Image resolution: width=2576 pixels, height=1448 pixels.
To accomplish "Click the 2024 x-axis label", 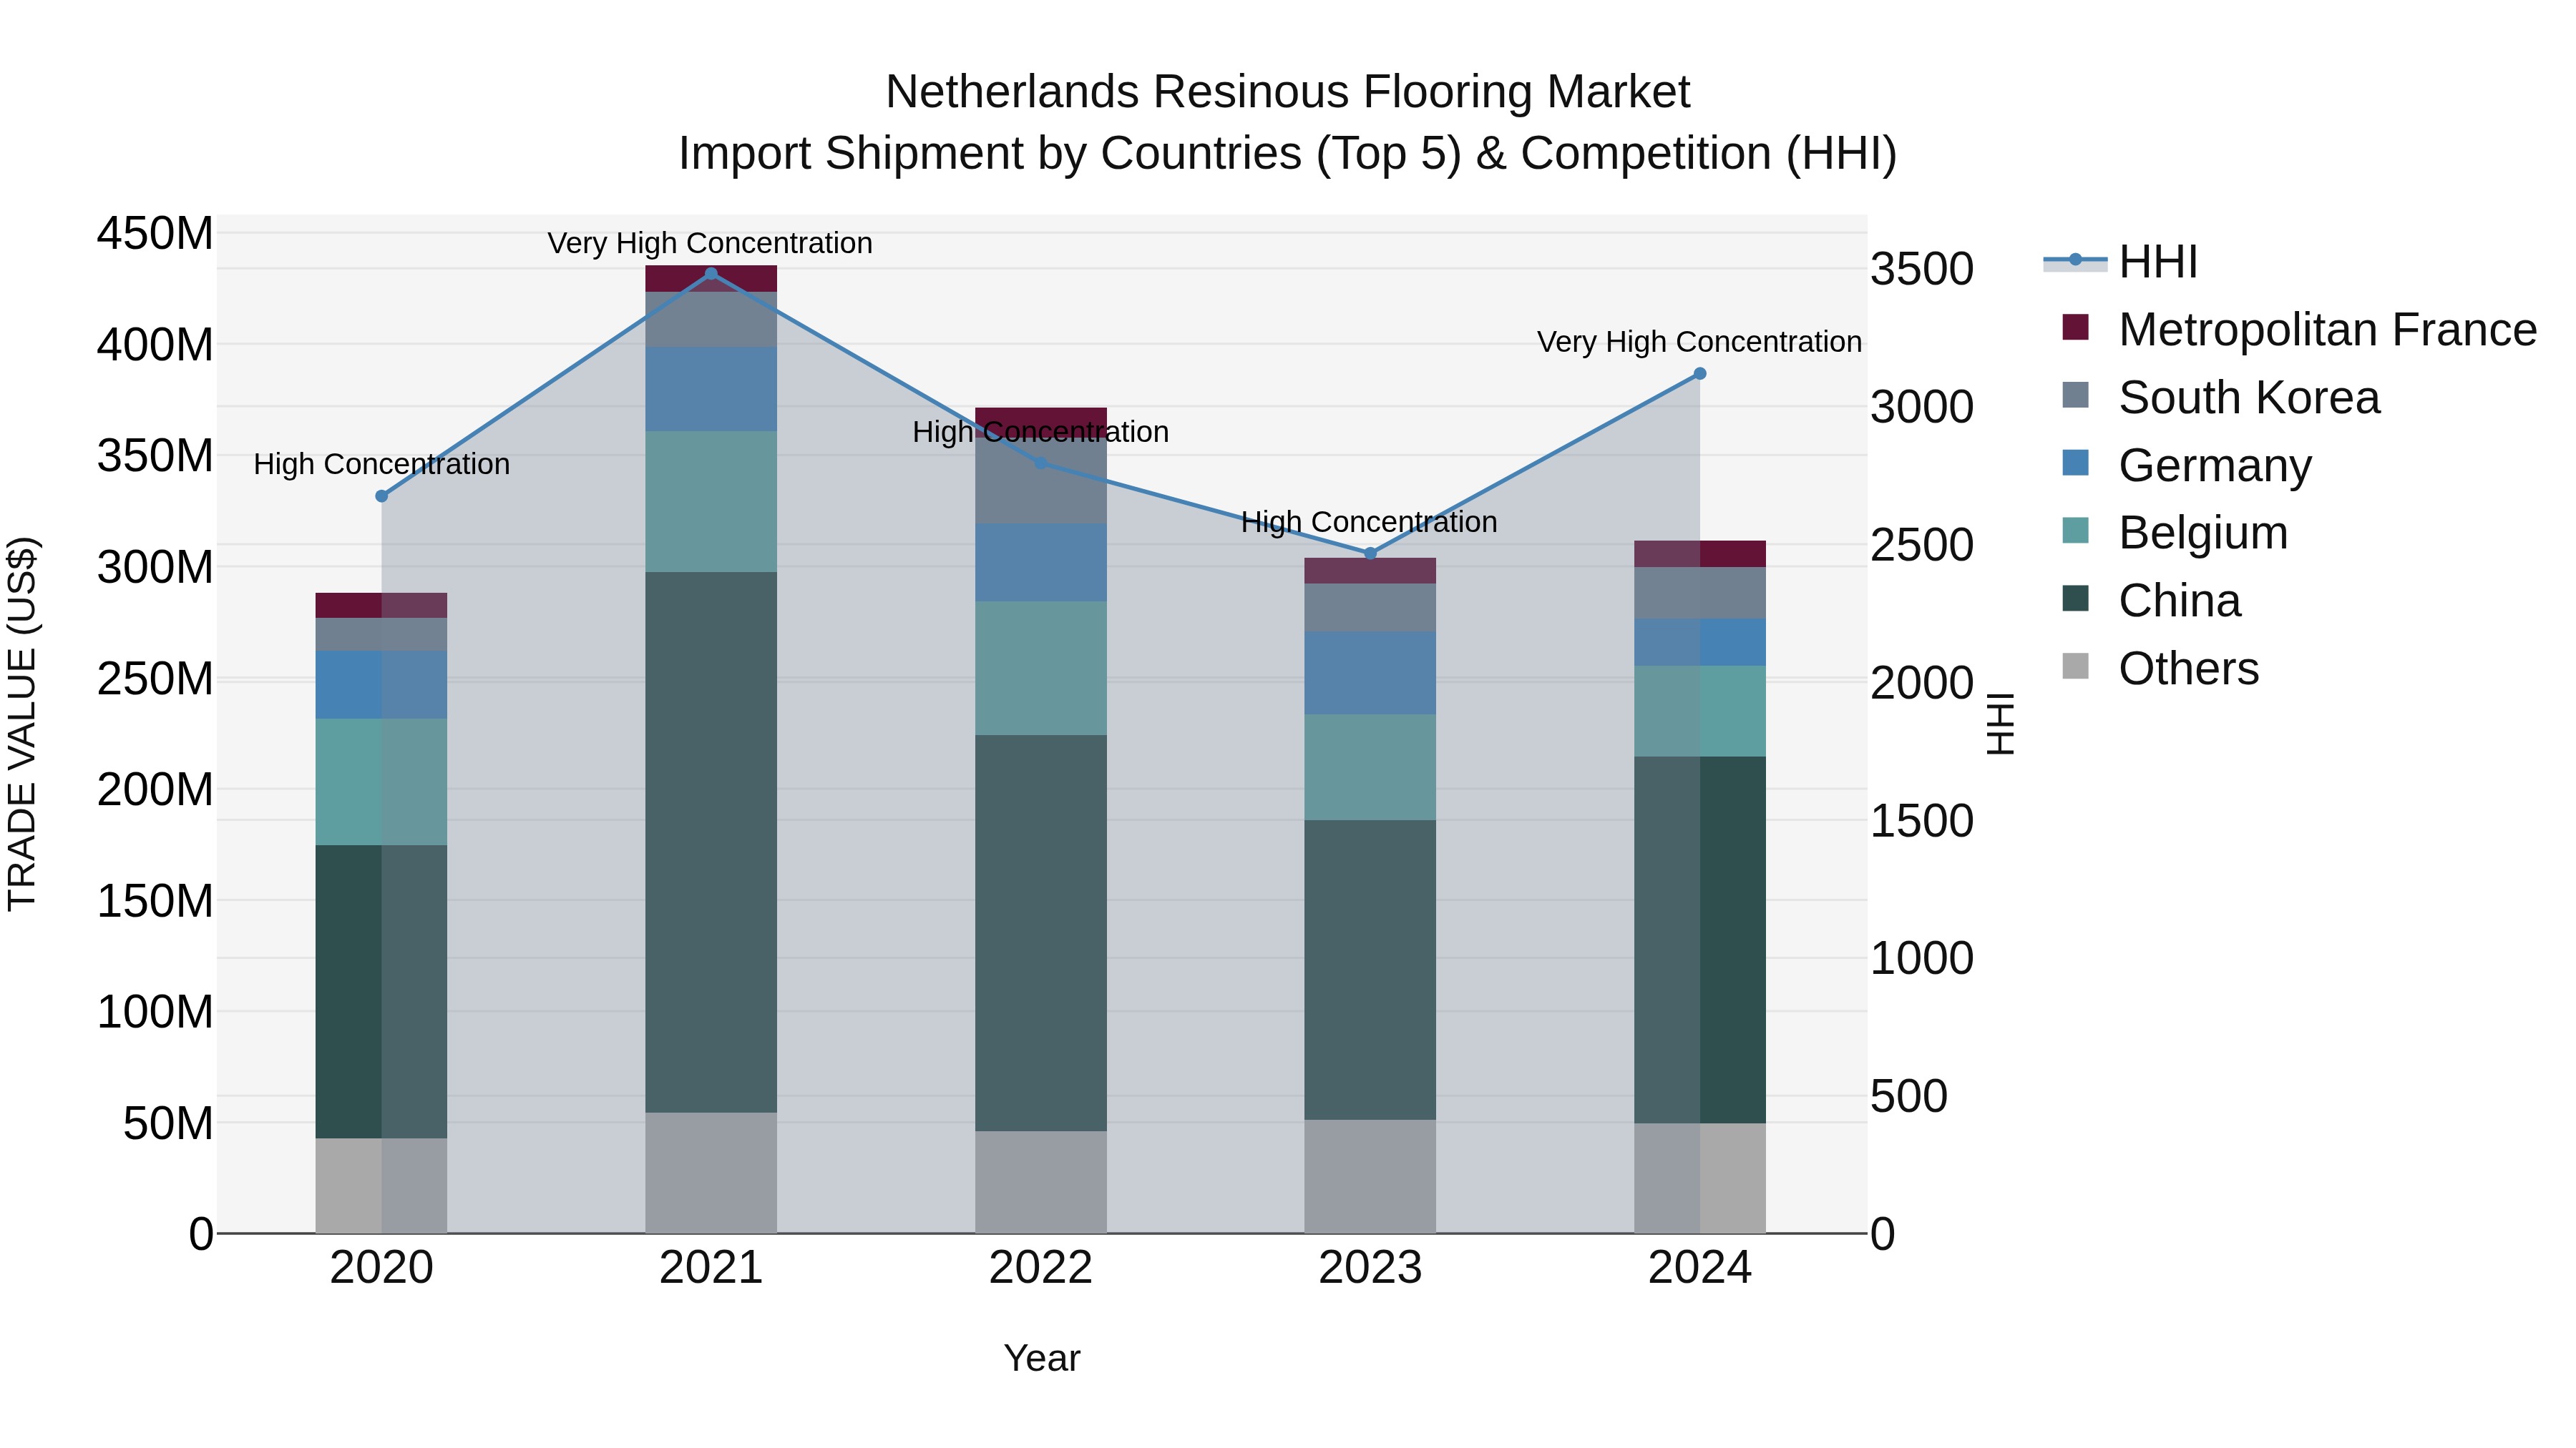I will 1700,1268.
